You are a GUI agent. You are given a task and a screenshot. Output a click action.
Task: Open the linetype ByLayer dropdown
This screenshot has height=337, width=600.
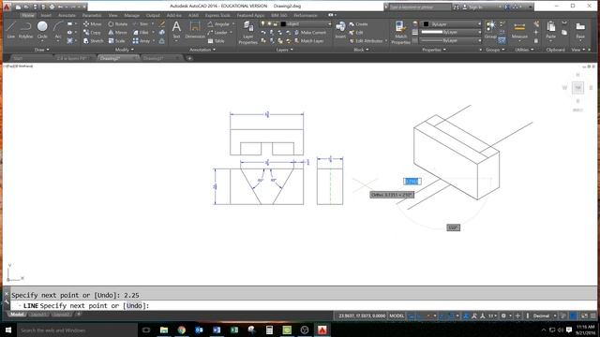[450, 40]
